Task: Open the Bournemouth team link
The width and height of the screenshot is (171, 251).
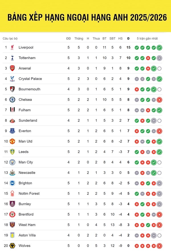Action: (29, 89)
